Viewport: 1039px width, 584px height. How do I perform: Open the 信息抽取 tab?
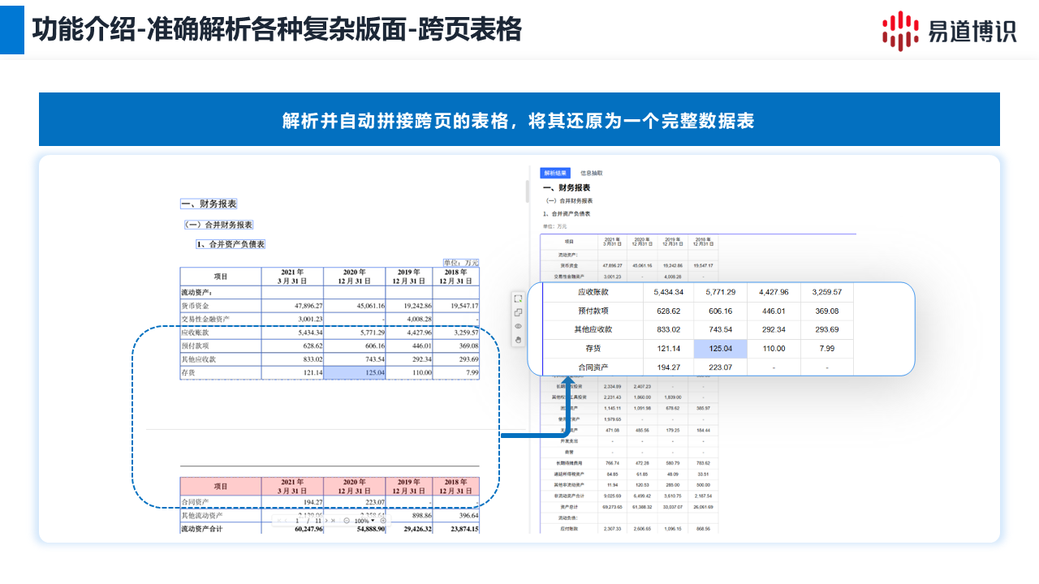tap(591, 173)
